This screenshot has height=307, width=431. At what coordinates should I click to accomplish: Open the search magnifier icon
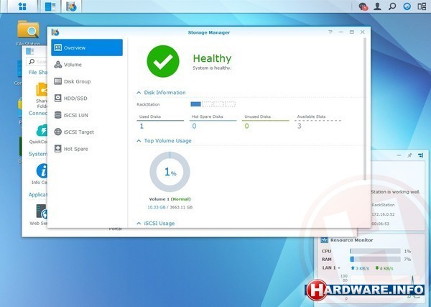click(x=392, y=6)
